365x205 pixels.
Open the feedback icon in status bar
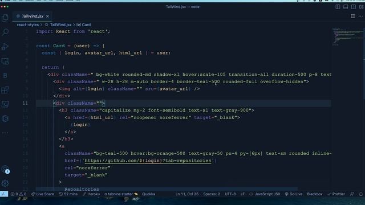coord(352,194)
